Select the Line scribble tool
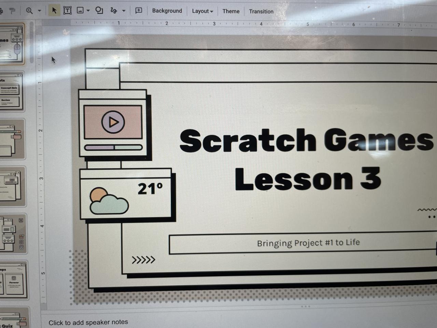The image size is (437, 328). coord(114,11)
